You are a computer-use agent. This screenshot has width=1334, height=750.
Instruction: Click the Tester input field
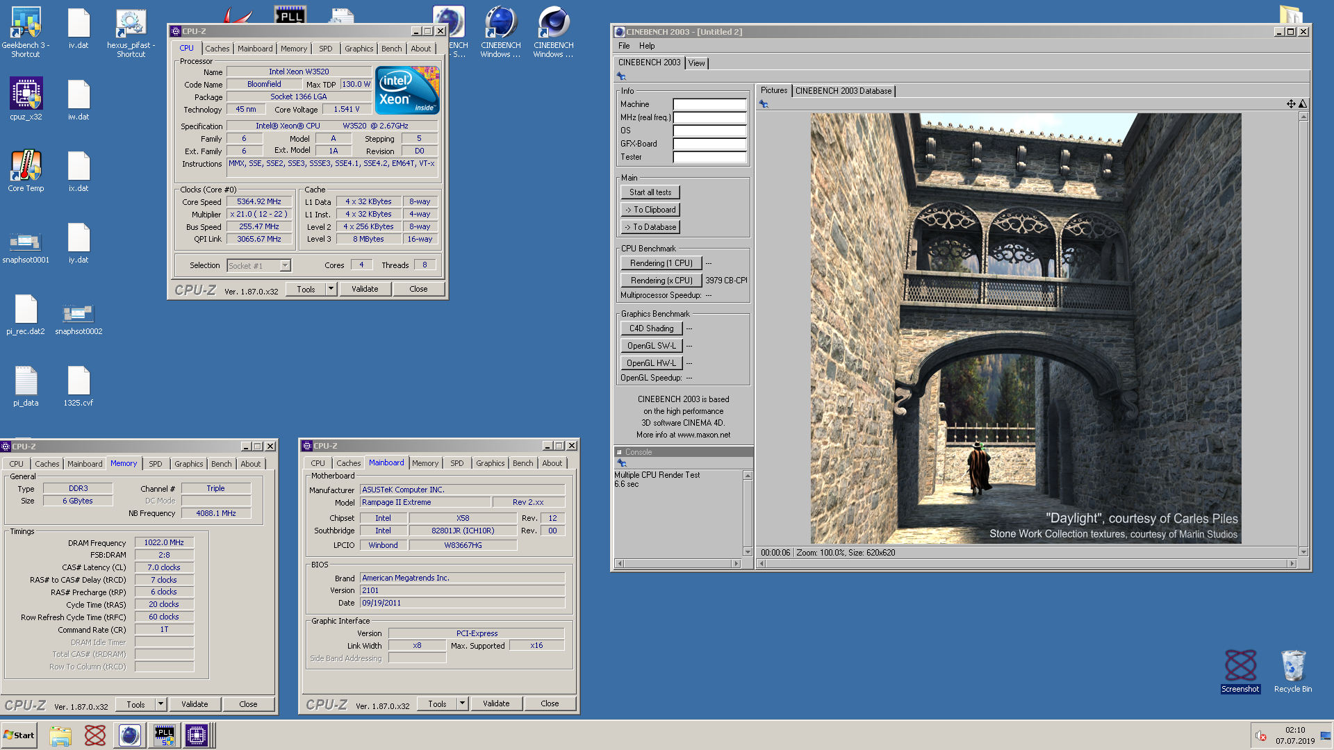709,157
